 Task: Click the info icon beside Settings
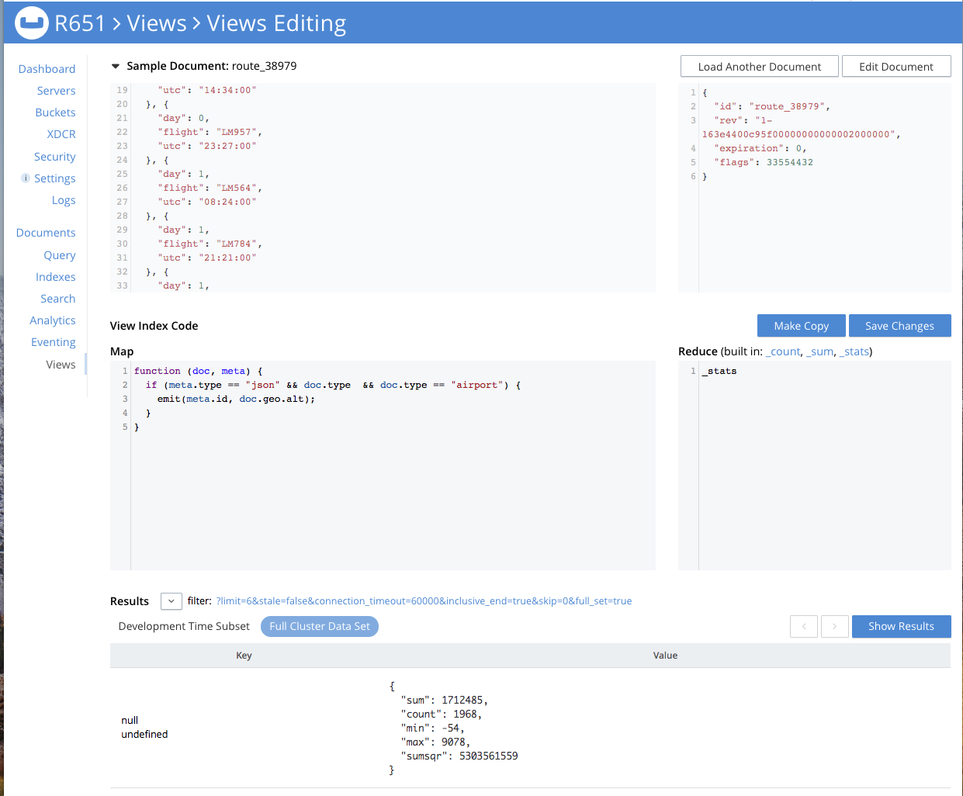click(x=26, y=178)
